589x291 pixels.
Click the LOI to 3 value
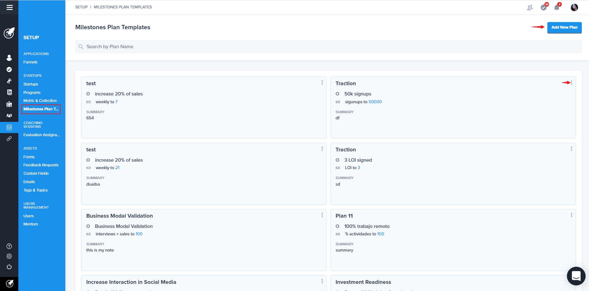(x=359, y=168)
